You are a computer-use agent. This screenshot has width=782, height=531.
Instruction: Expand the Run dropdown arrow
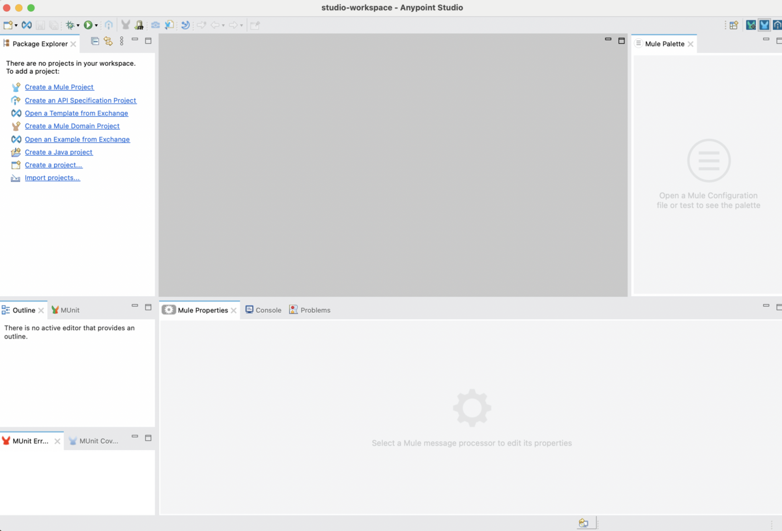pyautogui.click(x=96, y=25)
